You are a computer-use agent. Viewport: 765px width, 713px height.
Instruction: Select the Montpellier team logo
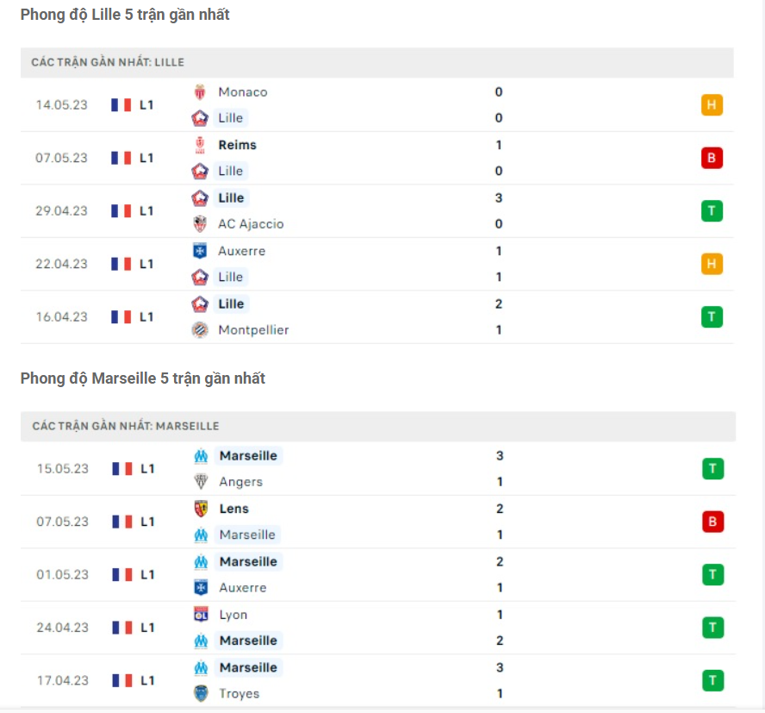200,329
